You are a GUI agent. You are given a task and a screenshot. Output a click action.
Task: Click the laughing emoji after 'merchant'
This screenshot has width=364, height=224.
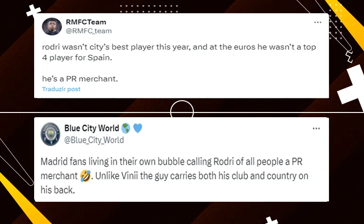(x=85, y=176)
